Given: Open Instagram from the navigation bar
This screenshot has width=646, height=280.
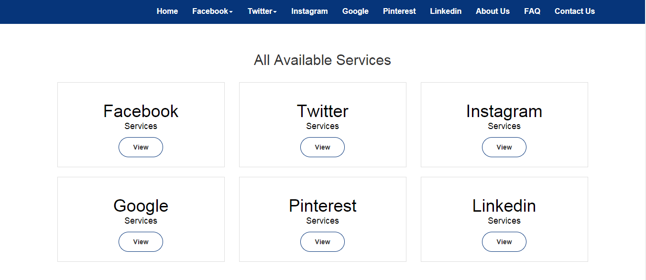Looking at the screenshot, I should click(x=309, y=11).
